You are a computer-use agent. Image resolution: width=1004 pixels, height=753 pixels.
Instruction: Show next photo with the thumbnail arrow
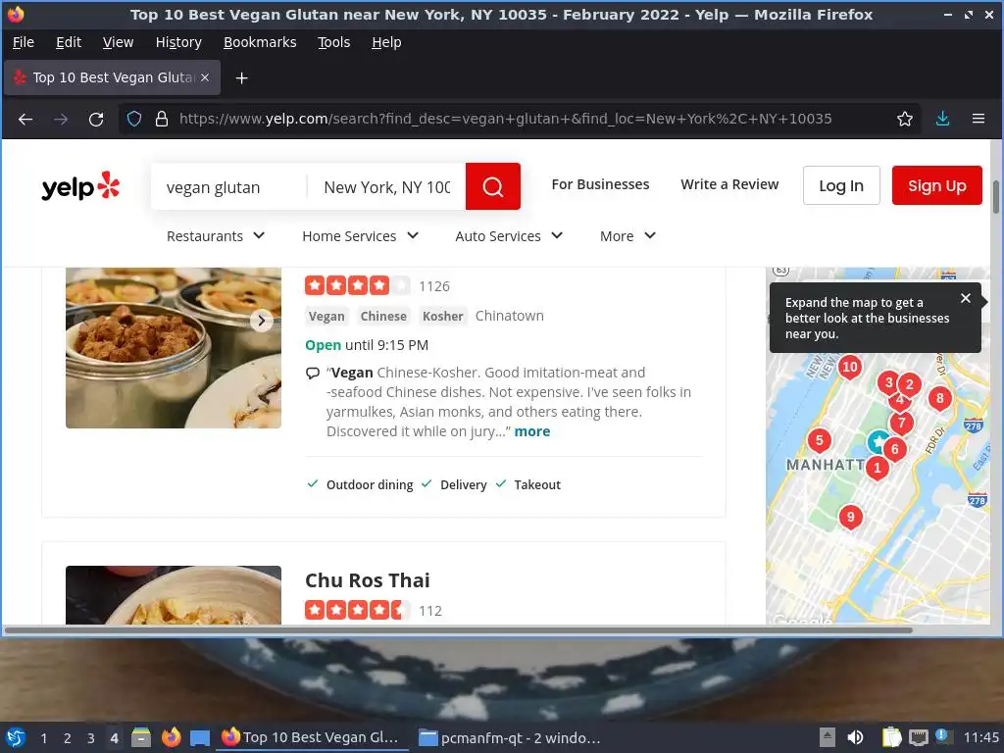click(x=261, y=321)
